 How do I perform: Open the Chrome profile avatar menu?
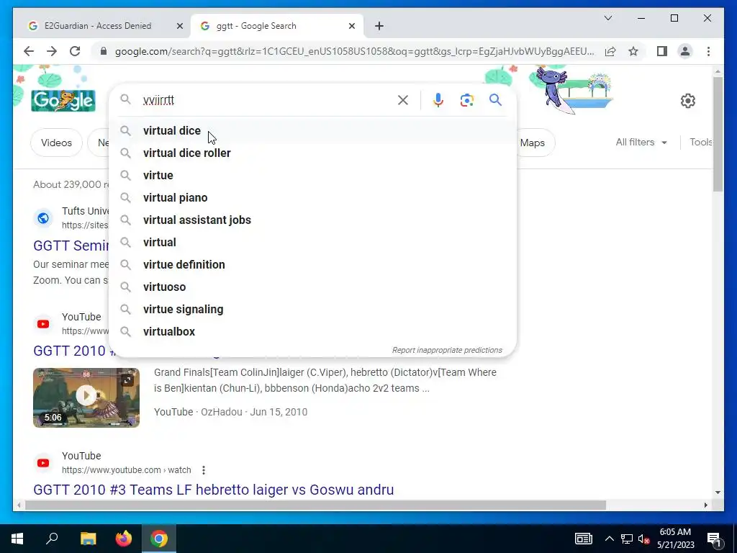click(685, 51)
